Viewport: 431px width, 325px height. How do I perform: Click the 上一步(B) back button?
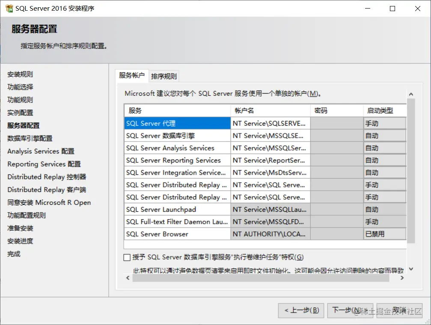301,310
